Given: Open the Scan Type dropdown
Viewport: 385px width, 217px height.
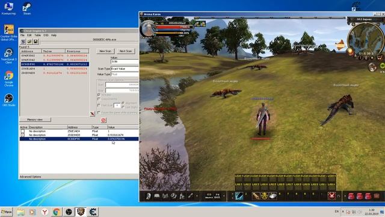Looking at the screenshot, I should (125, 69).
